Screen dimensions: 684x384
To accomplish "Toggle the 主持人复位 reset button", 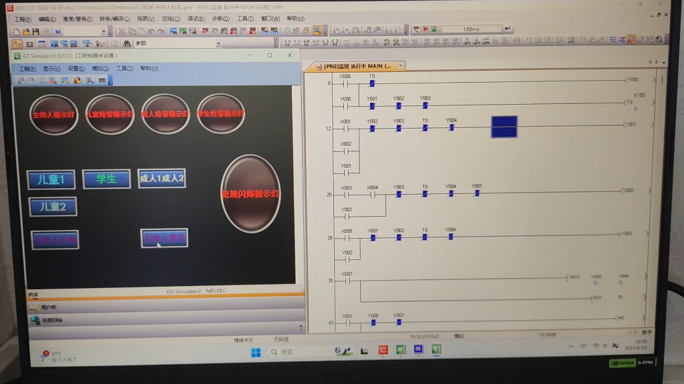I will click(x=164, y=238).
